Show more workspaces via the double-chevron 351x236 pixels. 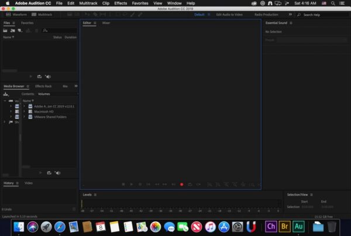click(290, 14)
